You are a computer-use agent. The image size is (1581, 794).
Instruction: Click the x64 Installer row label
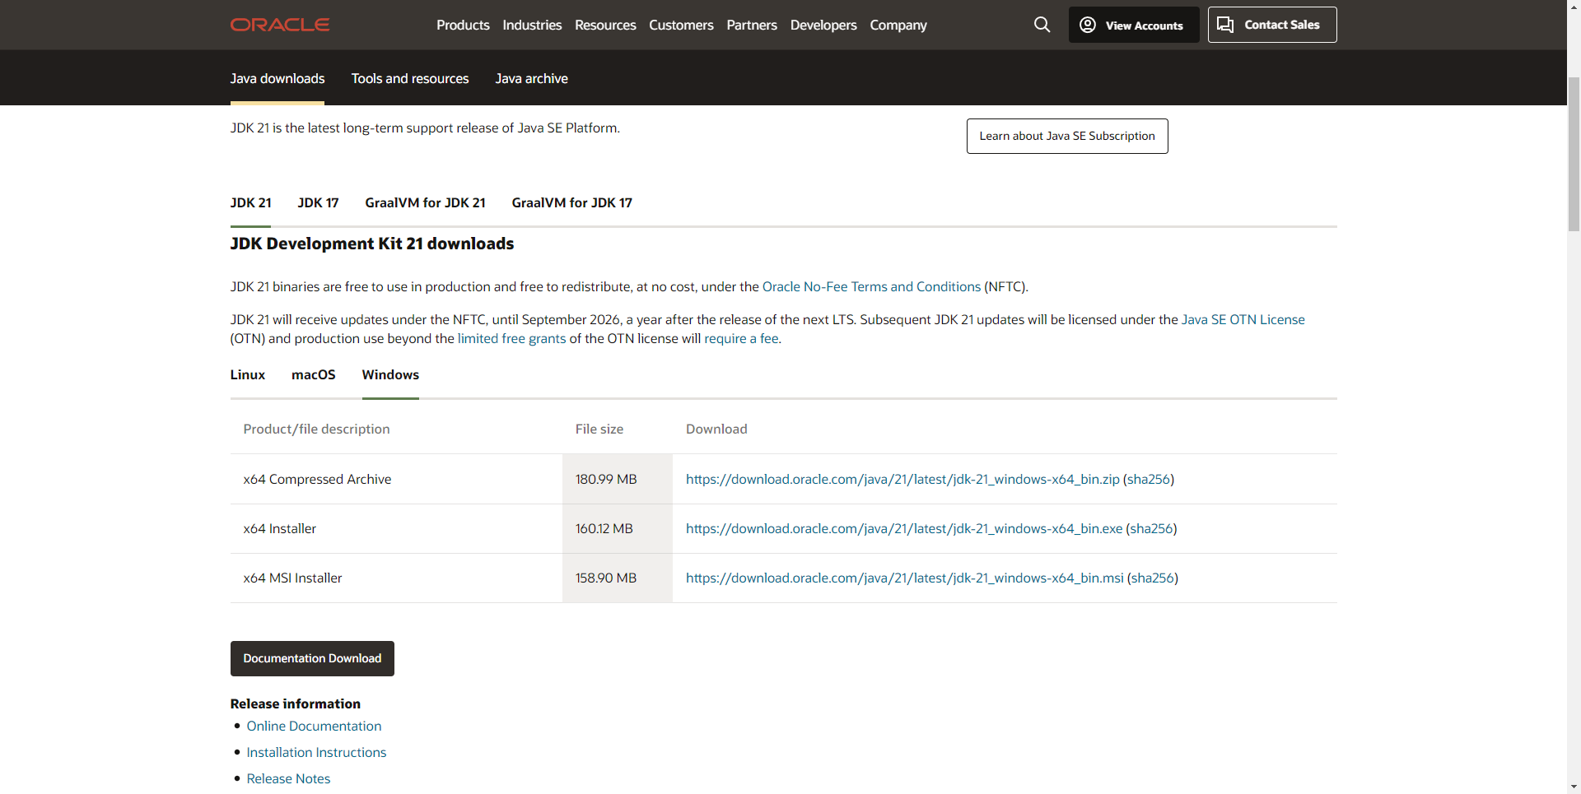tap(279, 528)
